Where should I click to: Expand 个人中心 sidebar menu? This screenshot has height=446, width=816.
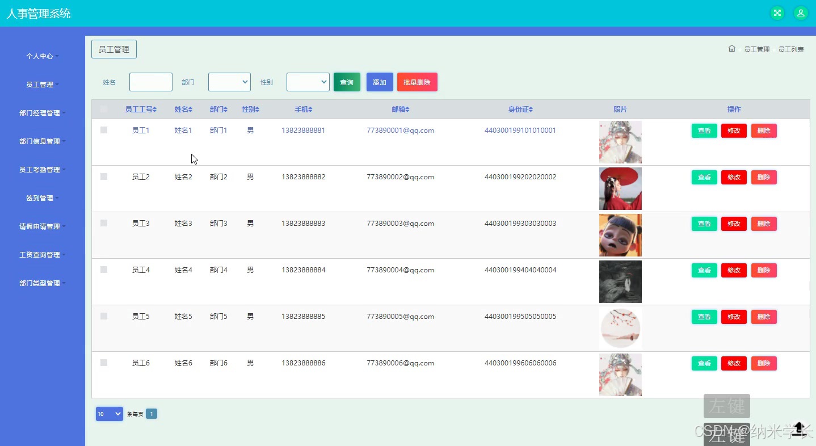coord(42,56)
